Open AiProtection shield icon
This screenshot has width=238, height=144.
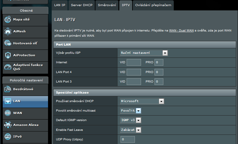pyautogui.click(x=8, y=55)
